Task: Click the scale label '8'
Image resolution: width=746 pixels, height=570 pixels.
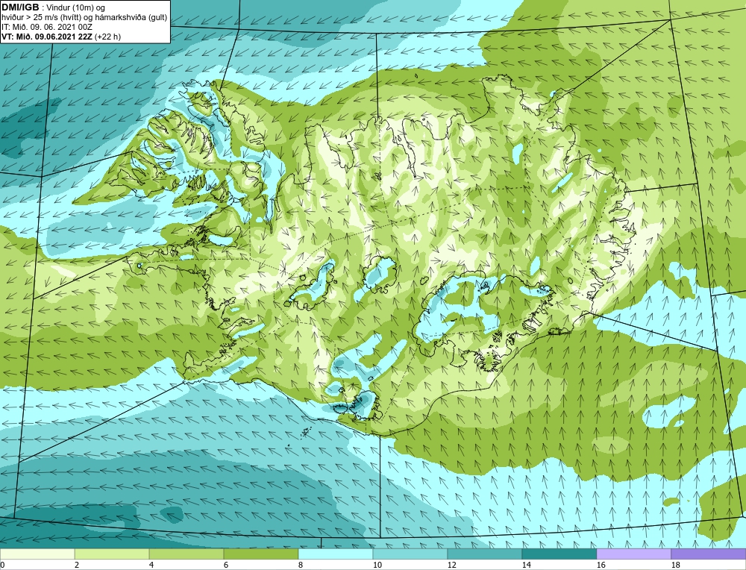Action: [301, 565]
